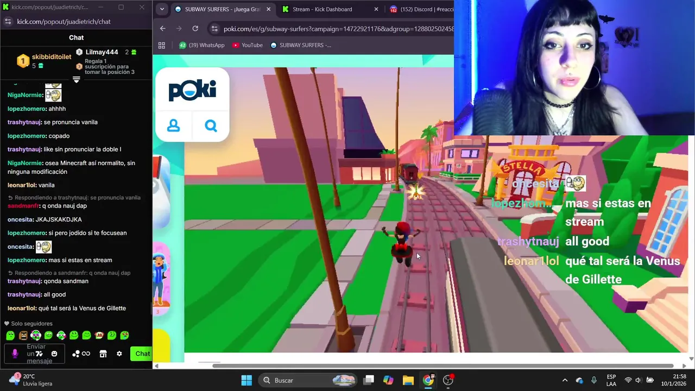Open File Explorer from the taskbar
695x391 pixels.
click(408, 380)
